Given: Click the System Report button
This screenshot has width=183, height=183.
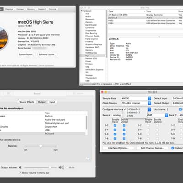Looking at the screenshot, I should 27,54.
